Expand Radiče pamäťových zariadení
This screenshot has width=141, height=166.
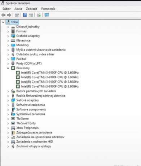(x=8, y=91)
